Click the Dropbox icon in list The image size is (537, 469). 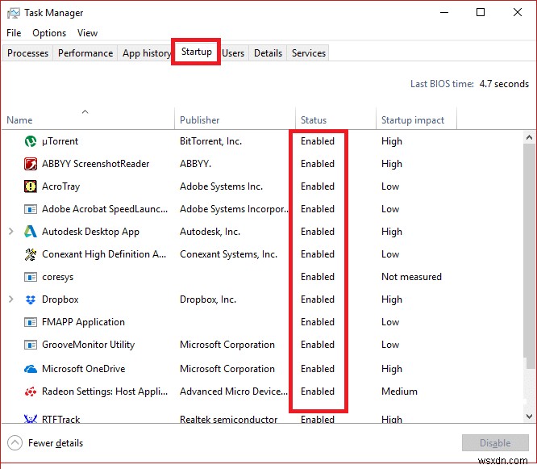coord(31,299)
